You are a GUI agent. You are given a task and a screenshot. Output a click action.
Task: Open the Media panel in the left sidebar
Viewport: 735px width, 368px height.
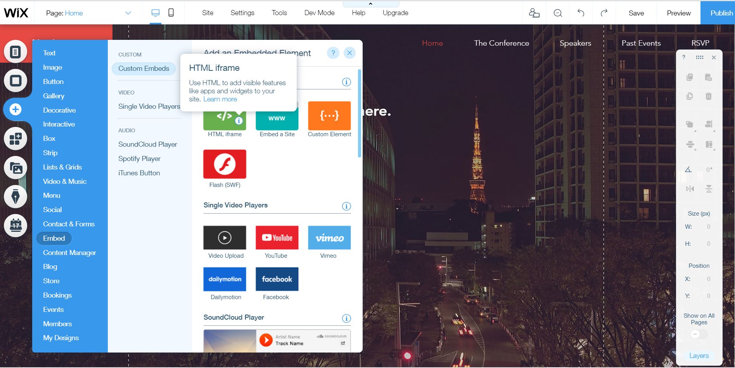tap(16, 168)
